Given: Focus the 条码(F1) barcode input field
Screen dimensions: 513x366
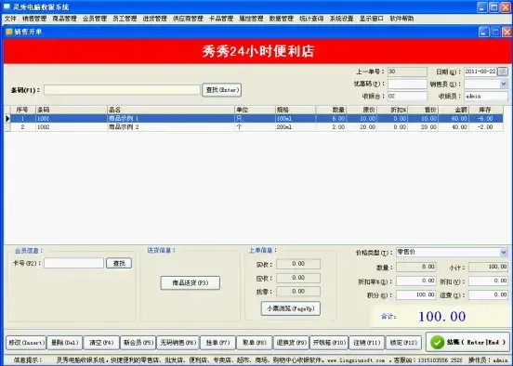Looking at the screenshot, I should (122, 90).
